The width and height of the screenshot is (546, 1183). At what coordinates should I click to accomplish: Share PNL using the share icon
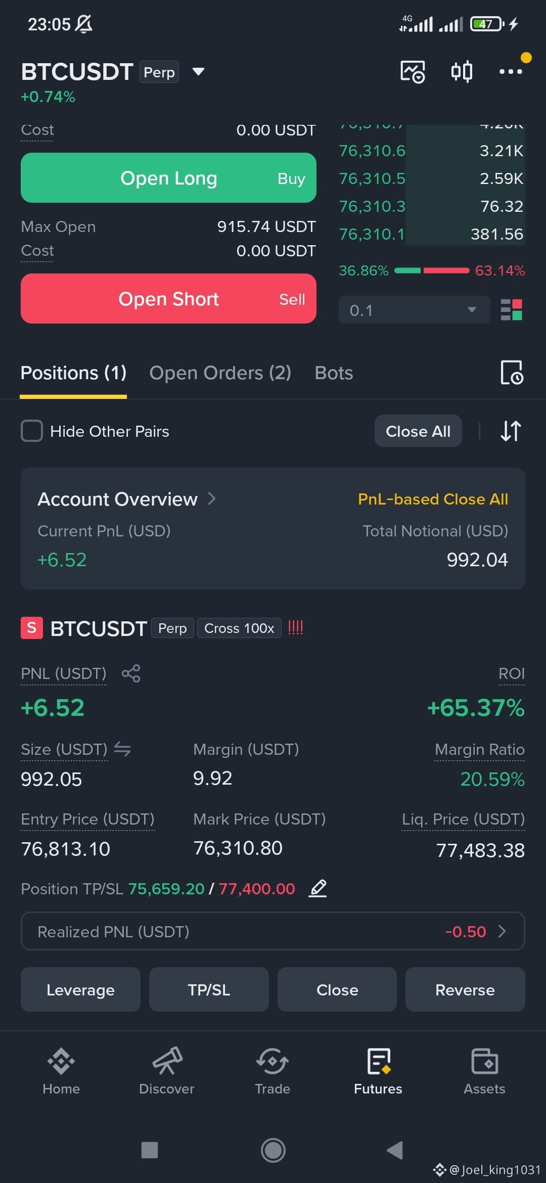(131, 673)
